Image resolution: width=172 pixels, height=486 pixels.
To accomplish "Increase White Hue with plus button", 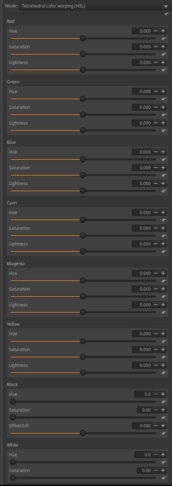I will pos(163,455).
